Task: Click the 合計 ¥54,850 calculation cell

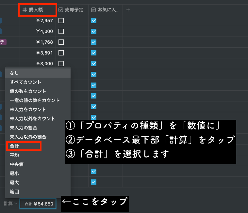Action: [38, 204]
